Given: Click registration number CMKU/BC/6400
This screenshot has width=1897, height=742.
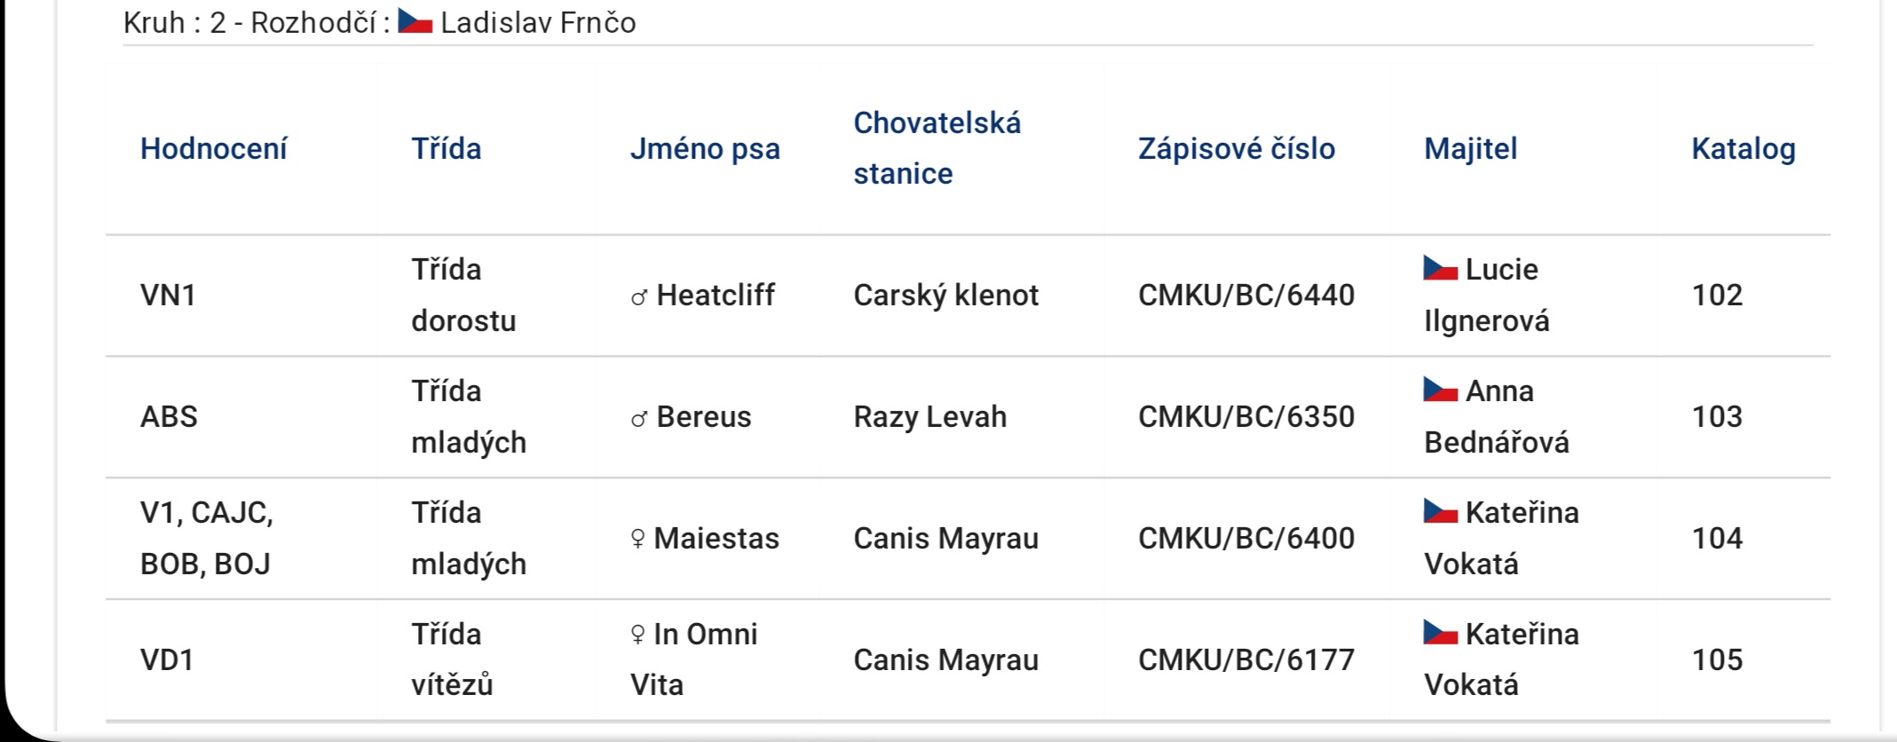Looking at the screenshot, I should point(1246,538).
